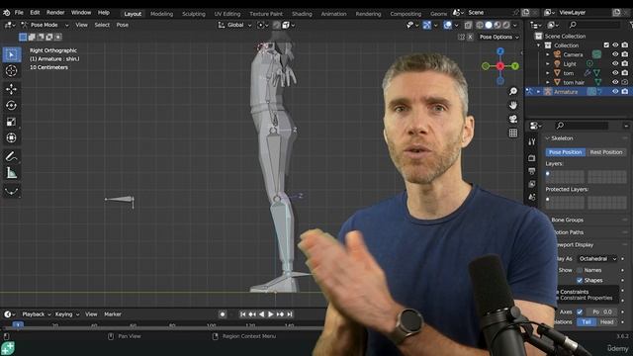Open the Pose Mode dropdown
This screenshot has height=356, width=633.
tap(45, 25)
